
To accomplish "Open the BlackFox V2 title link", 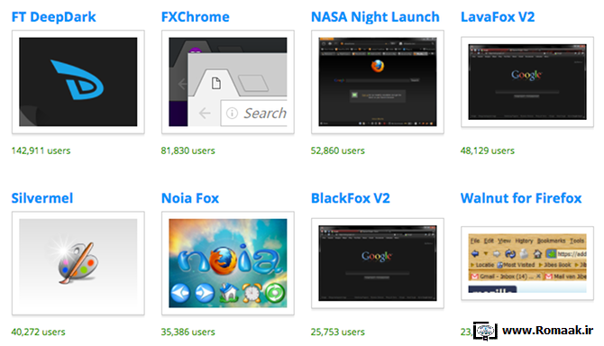I will click(x=350, y=198).
